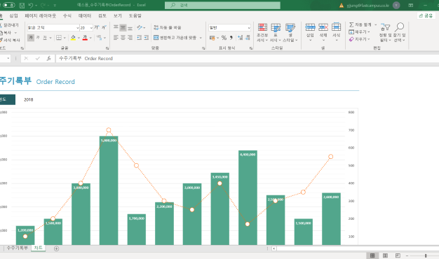The height and width of the screenshot is (259, 439).
Task: Click the increase font size icon
Action: pyautogui.click(x=97, y=27)
